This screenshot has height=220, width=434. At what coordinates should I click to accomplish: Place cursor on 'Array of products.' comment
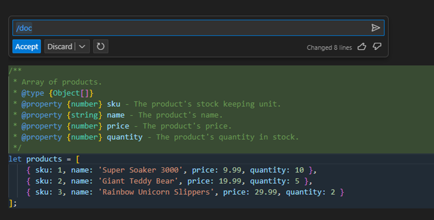pyautogui.click(x=61, y=82)
